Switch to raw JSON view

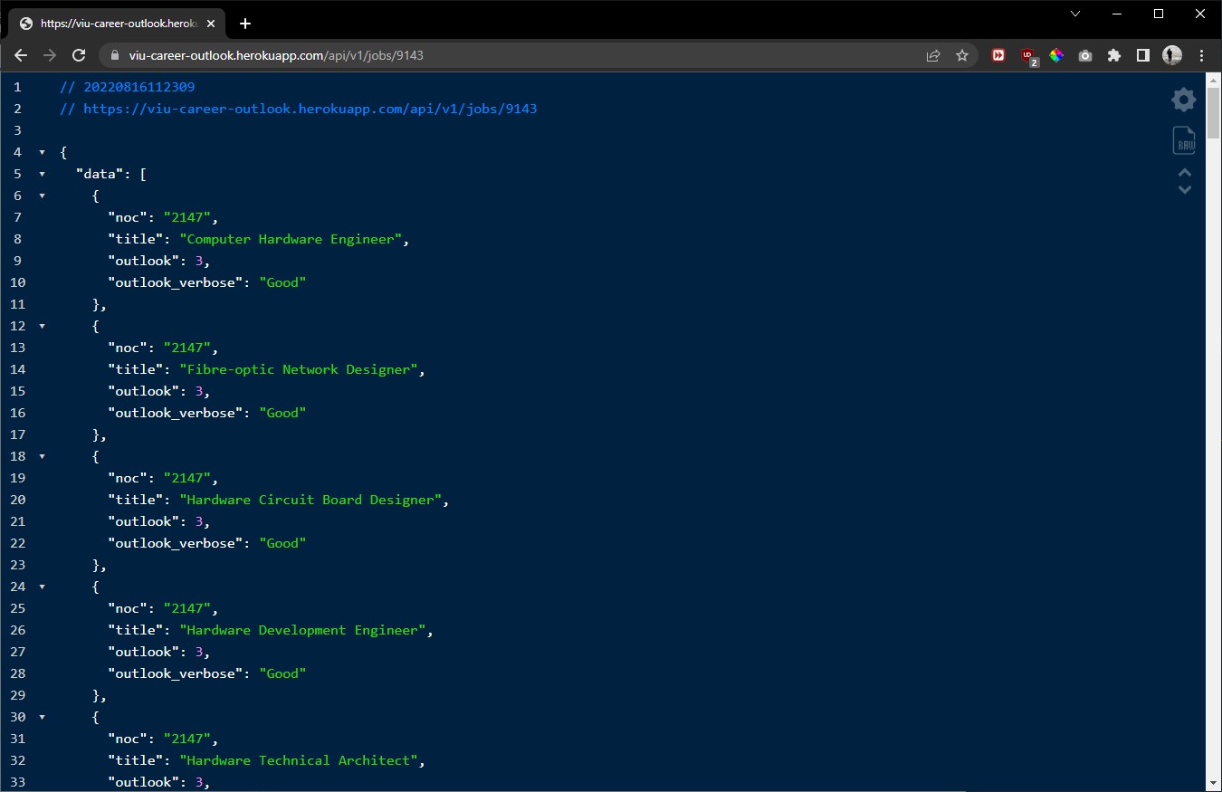(x=1183, y=140)
